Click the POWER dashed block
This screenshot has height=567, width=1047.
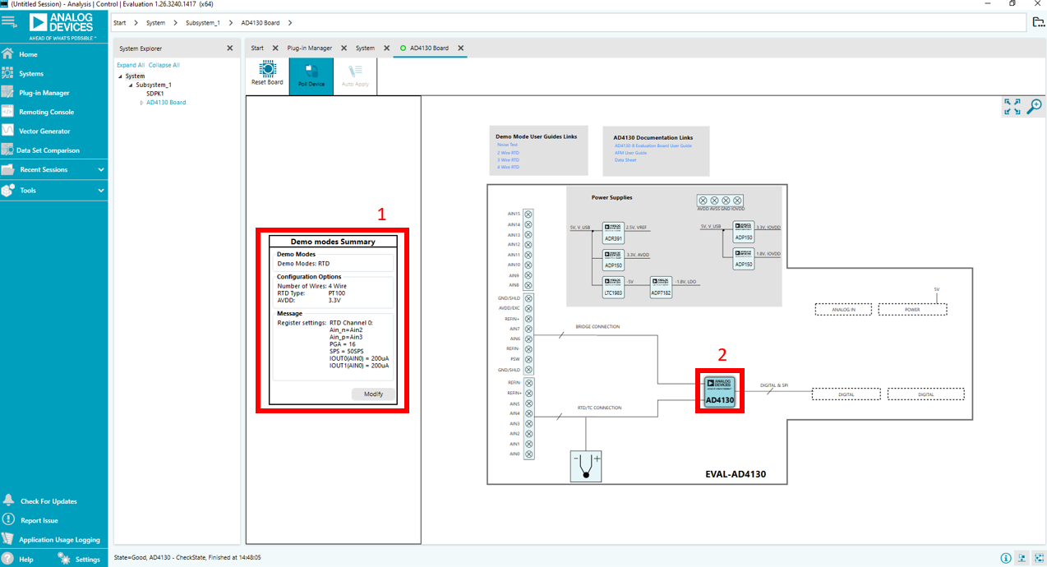912,309
